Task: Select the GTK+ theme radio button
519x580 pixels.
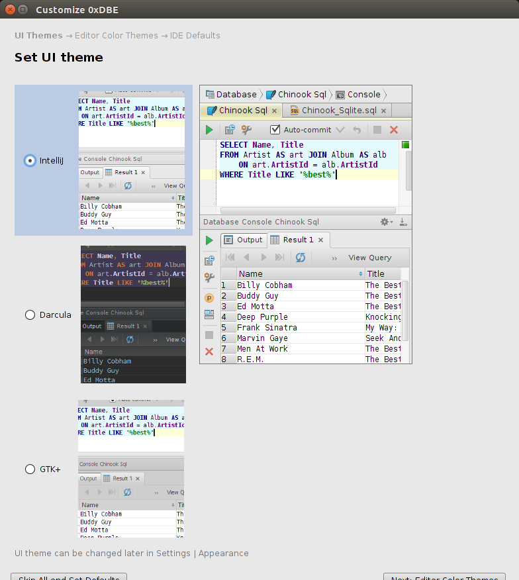Action: pos(30,469)
